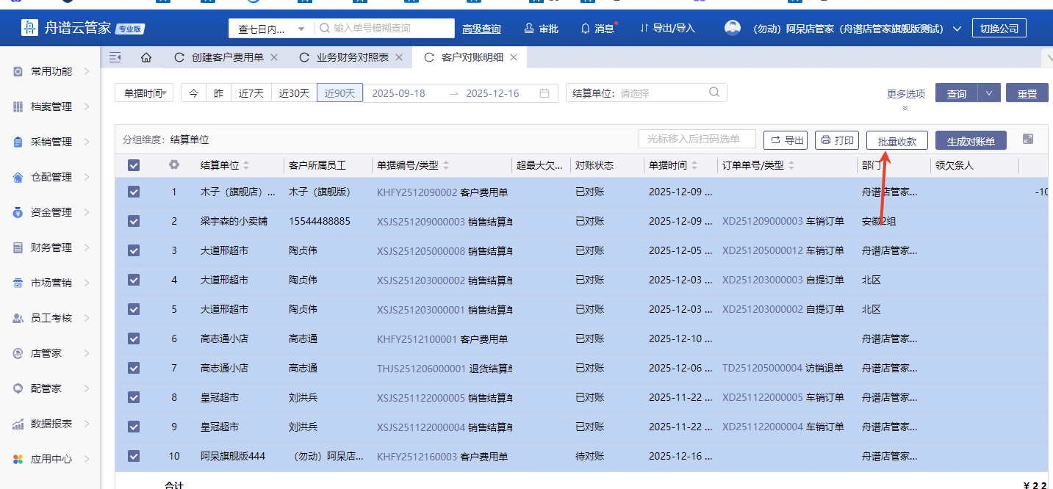Switch to 业务财务对照表 tab
Image resolution: width=1053 pixels, height=489 pixels.
tap(352, 57)
